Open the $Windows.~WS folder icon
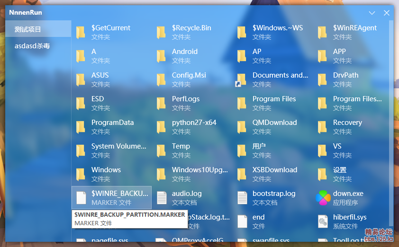Image resolution: width=399 pixels, height=247 pixels. tap(242, 33)
